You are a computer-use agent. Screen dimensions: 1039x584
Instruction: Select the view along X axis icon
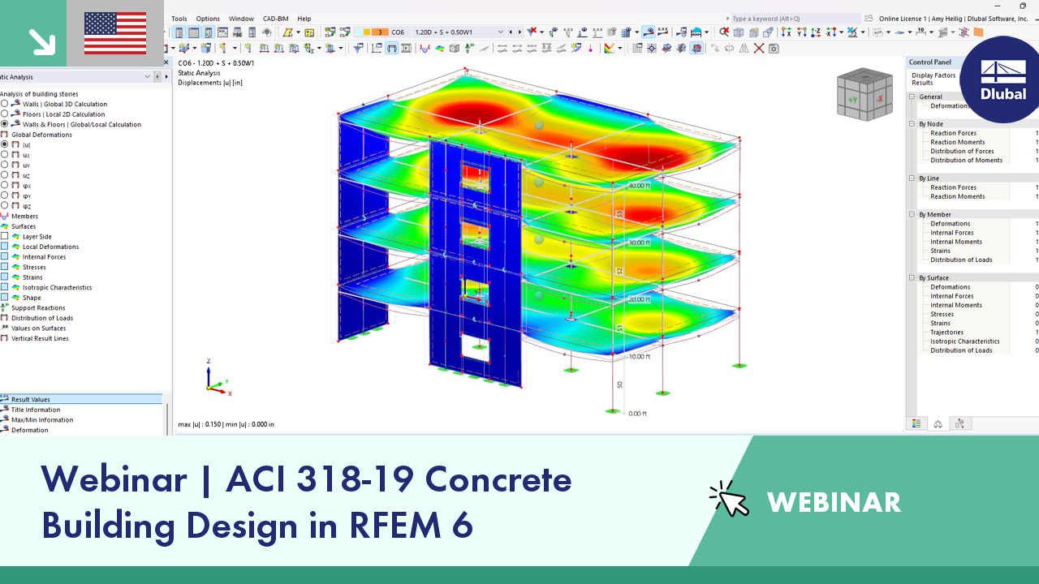coord(786,32)
